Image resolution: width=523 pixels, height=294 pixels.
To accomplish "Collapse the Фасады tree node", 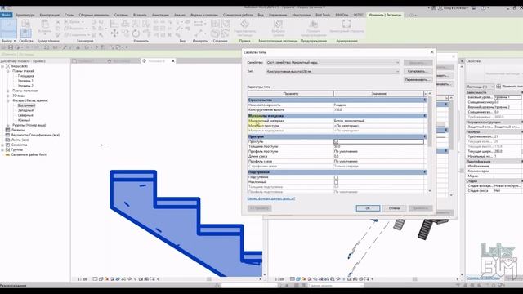I will pos(7,100).
